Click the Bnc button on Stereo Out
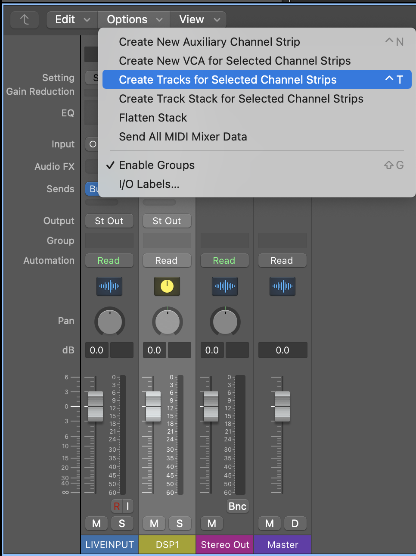The width and height of the screenshot is (416, 556). coord(237,506)
